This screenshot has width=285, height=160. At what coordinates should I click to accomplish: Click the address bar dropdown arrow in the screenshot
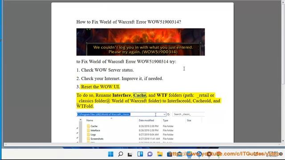pyautogui.click(x=164, y=114)
